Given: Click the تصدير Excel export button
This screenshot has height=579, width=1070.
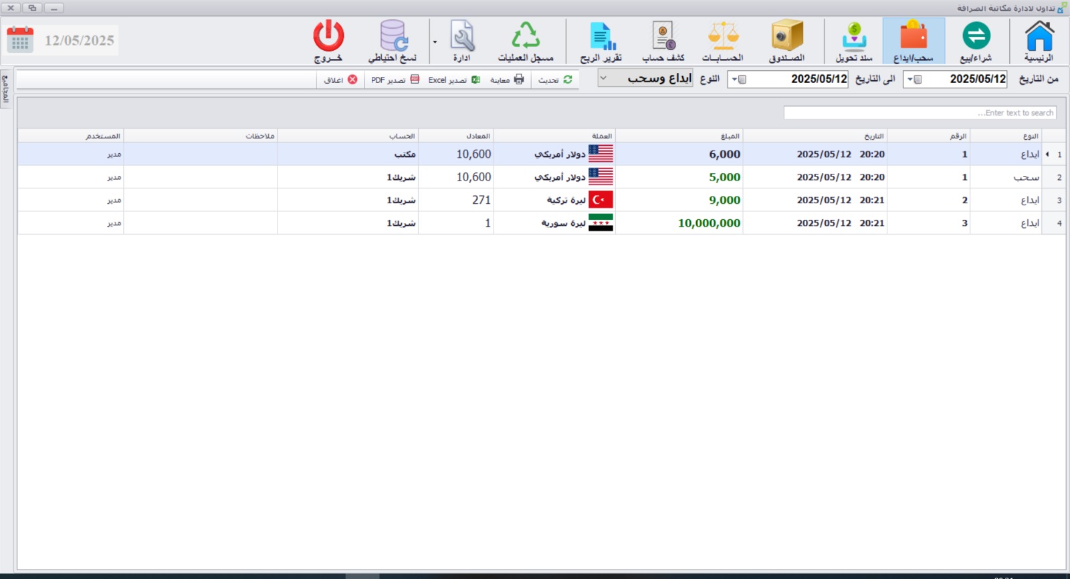Looking at the screenshot, I should [x=454, y=80].
